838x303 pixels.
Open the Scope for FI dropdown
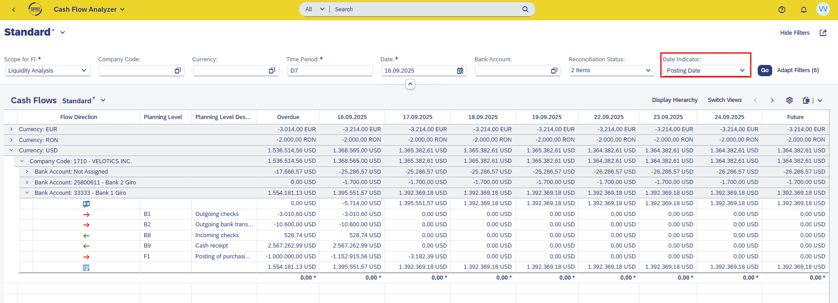[83, 71]
